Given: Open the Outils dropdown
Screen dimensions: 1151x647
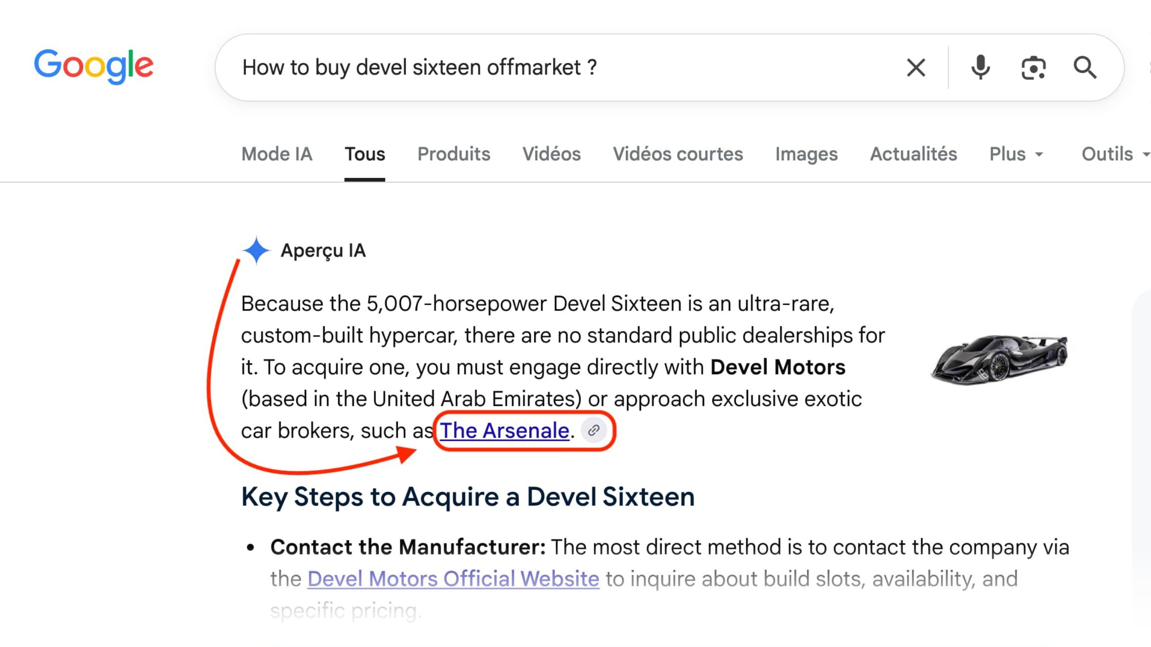Looking at the screenshot, I should [1115, 154].
